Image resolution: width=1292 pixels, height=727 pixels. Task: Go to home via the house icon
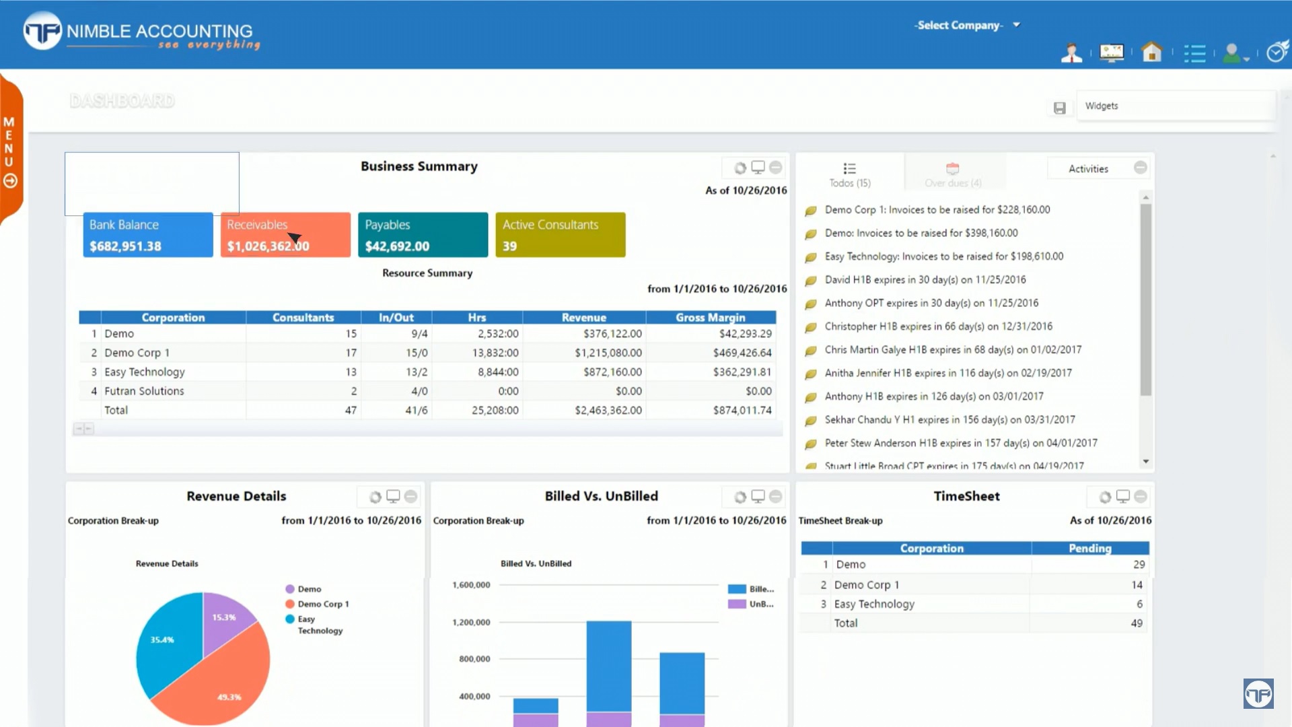1152,52
